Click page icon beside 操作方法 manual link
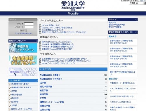The width and height of the screenshot is (146, 111). coord(40,42)
